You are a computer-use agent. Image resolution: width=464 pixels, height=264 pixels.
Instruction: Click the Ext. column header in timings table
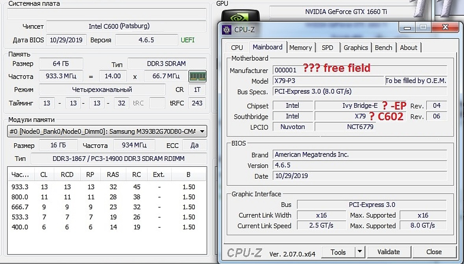point(159,175)
